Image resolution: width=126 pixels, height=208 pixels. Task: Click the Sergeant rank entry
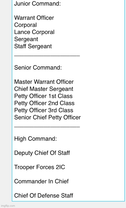[26, 39]
